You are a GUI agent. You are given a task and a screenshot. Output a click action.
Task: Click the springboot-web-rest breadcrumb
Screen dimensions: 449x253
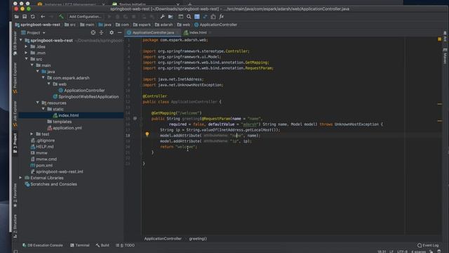coord(37,25)
